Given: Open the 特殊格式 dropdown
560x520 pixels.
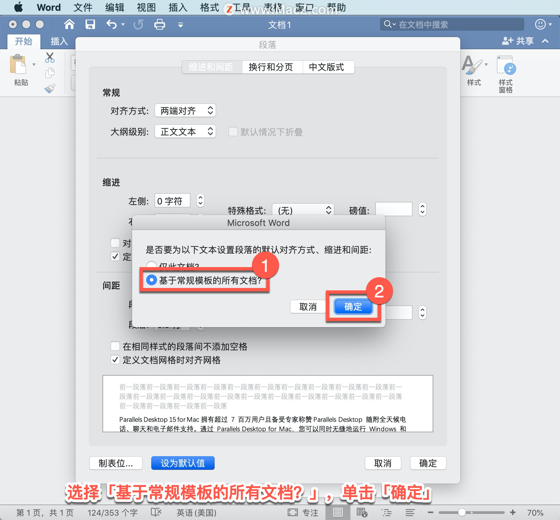Looking at the screenshot, I should [x=303, y=209].
